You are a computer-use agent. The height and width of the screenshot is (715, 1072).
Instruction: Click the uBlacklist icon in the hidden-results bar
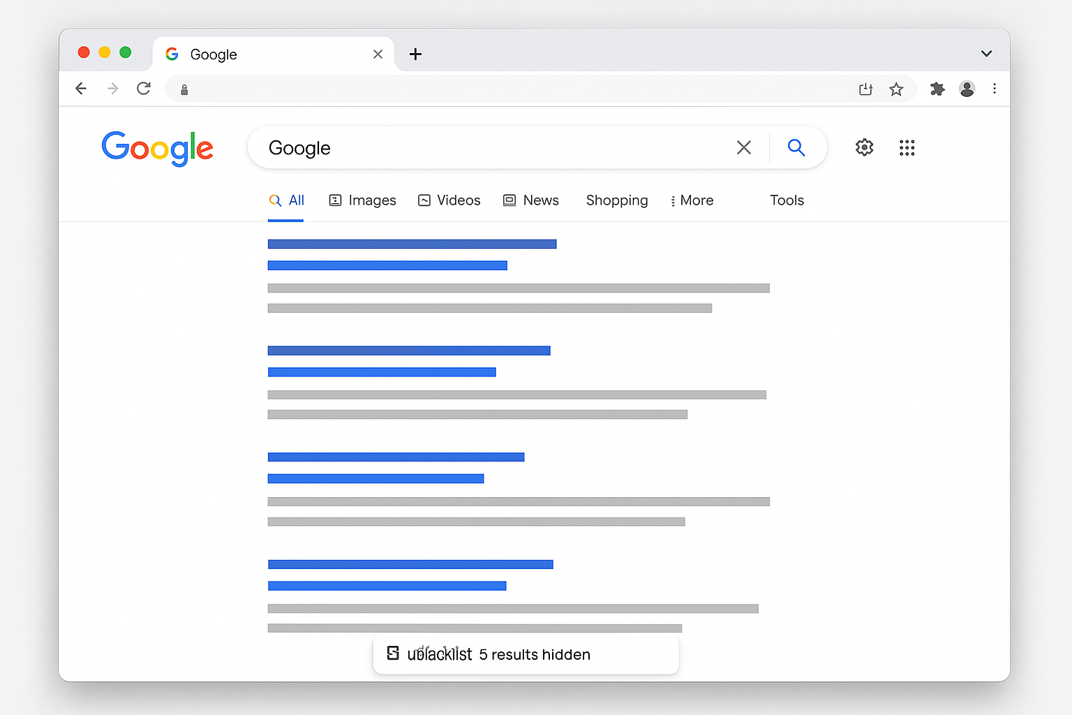(393, 654)
